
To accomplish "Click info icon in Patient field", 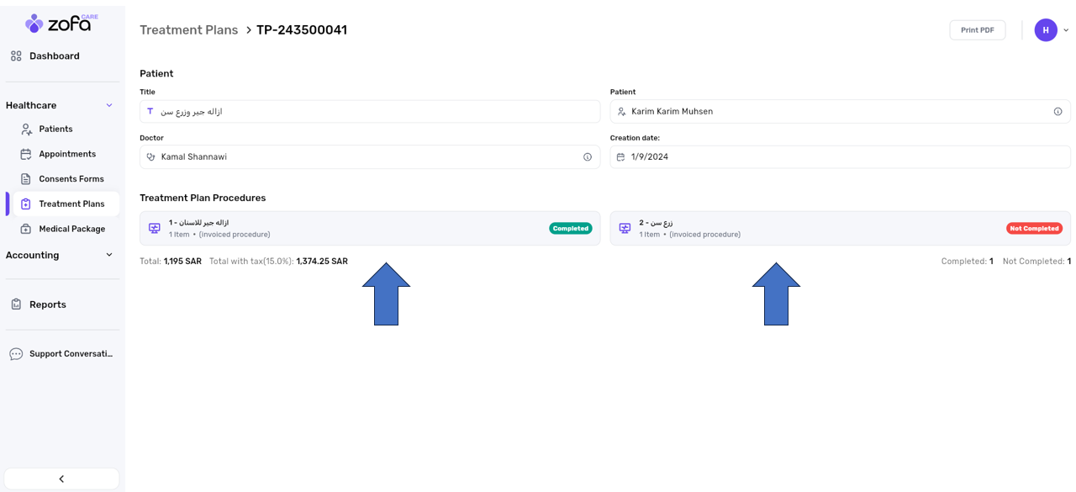I will point(1058,112).
